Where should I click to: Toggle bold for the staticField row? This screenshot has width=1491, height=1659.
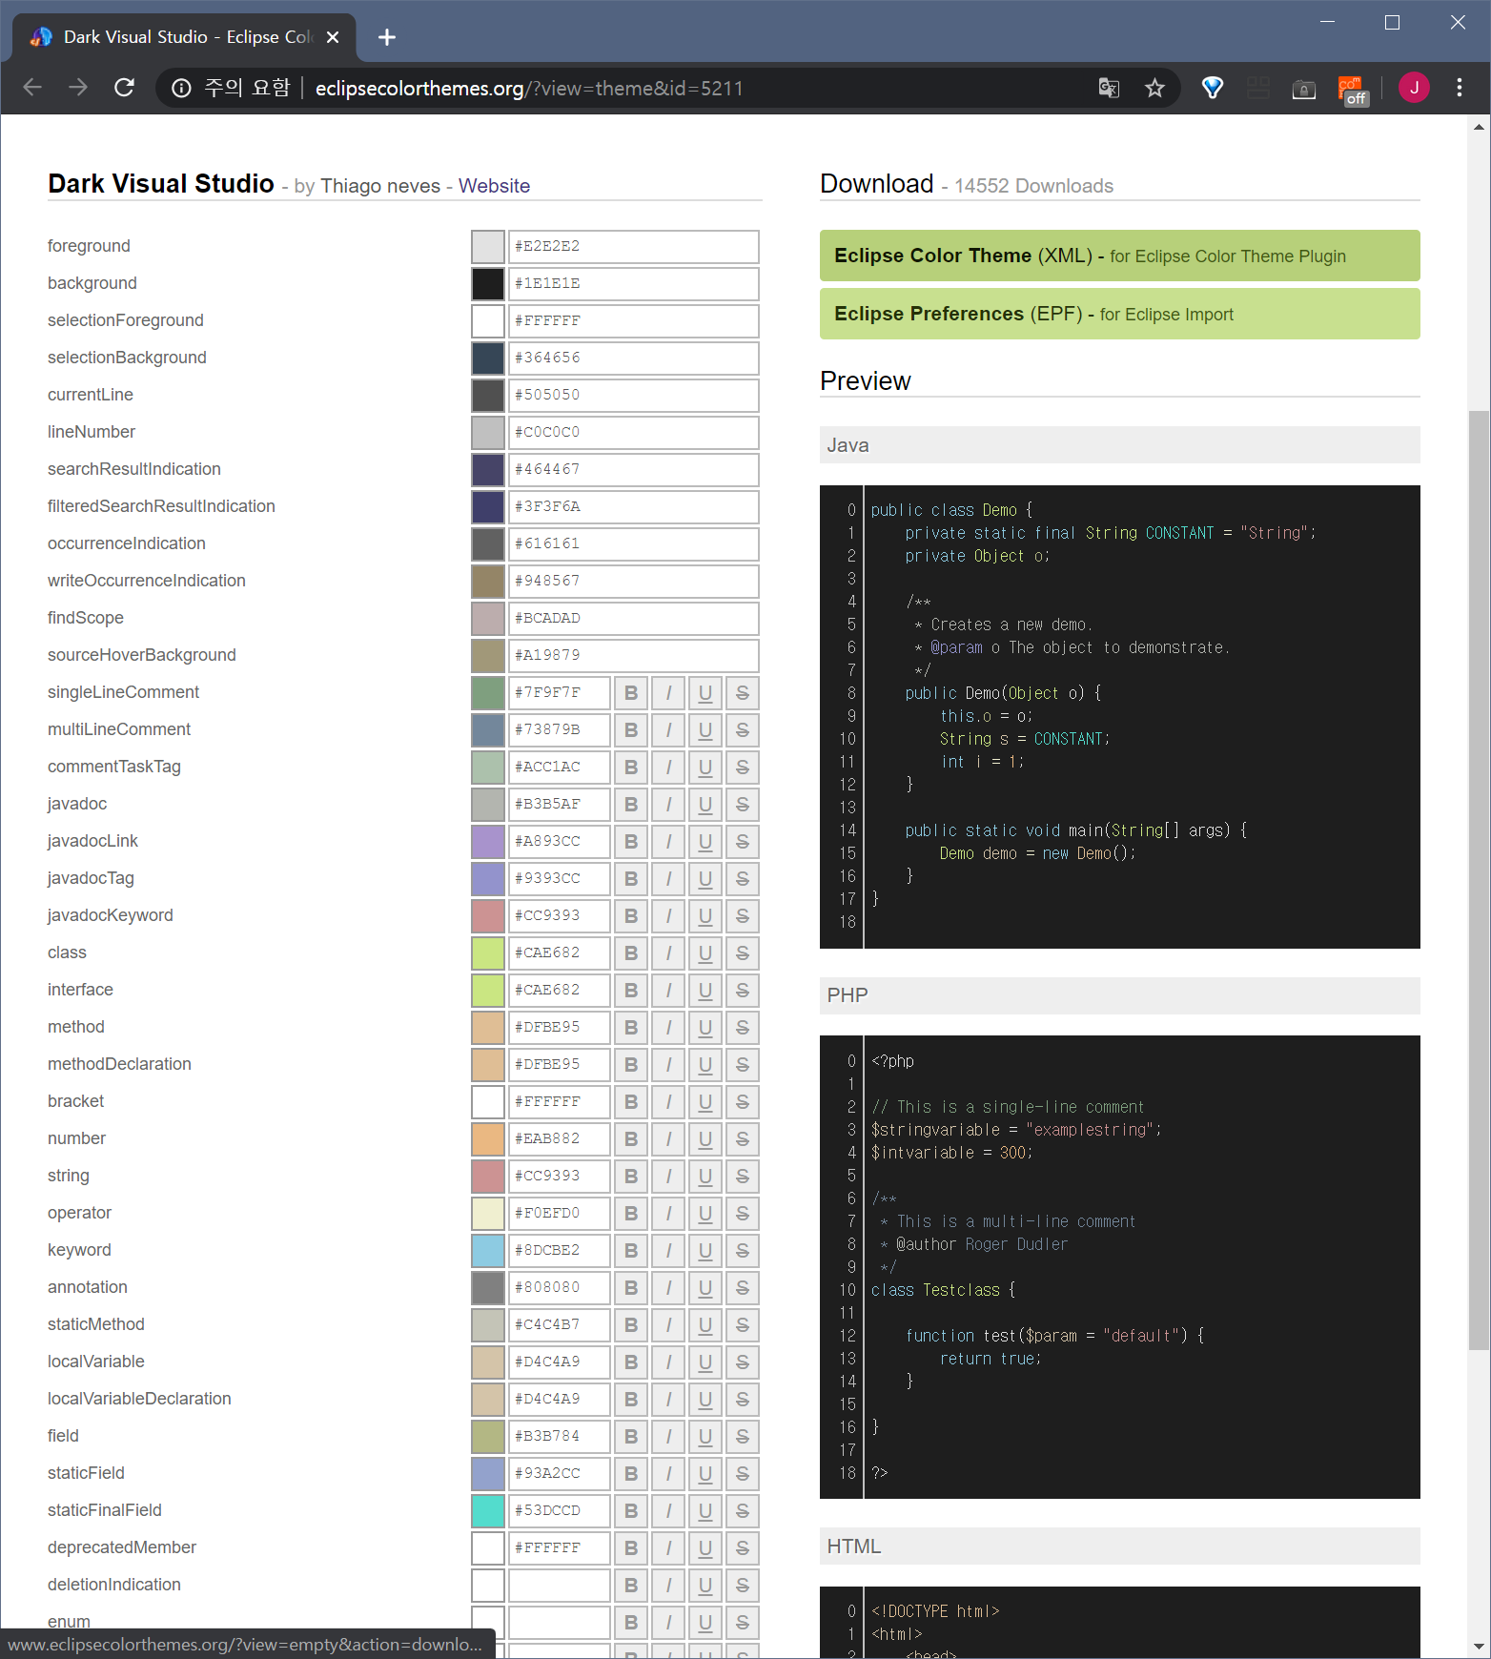pos(631,1474)
